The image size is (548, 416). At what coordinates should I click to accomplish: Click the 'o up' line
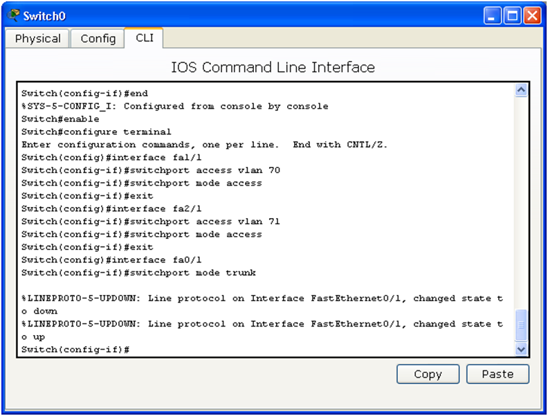click(33, 337)
